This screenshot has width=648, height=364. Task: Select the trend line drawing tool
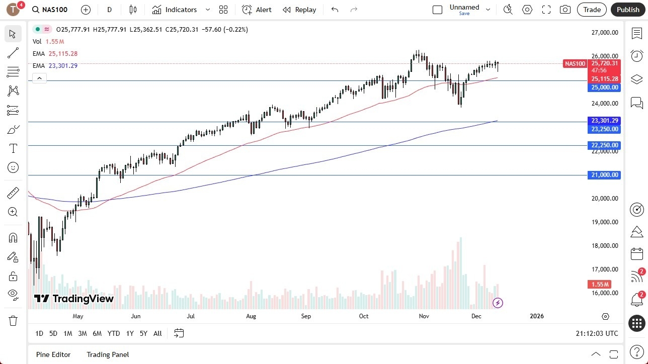click(x=13, y=53)
